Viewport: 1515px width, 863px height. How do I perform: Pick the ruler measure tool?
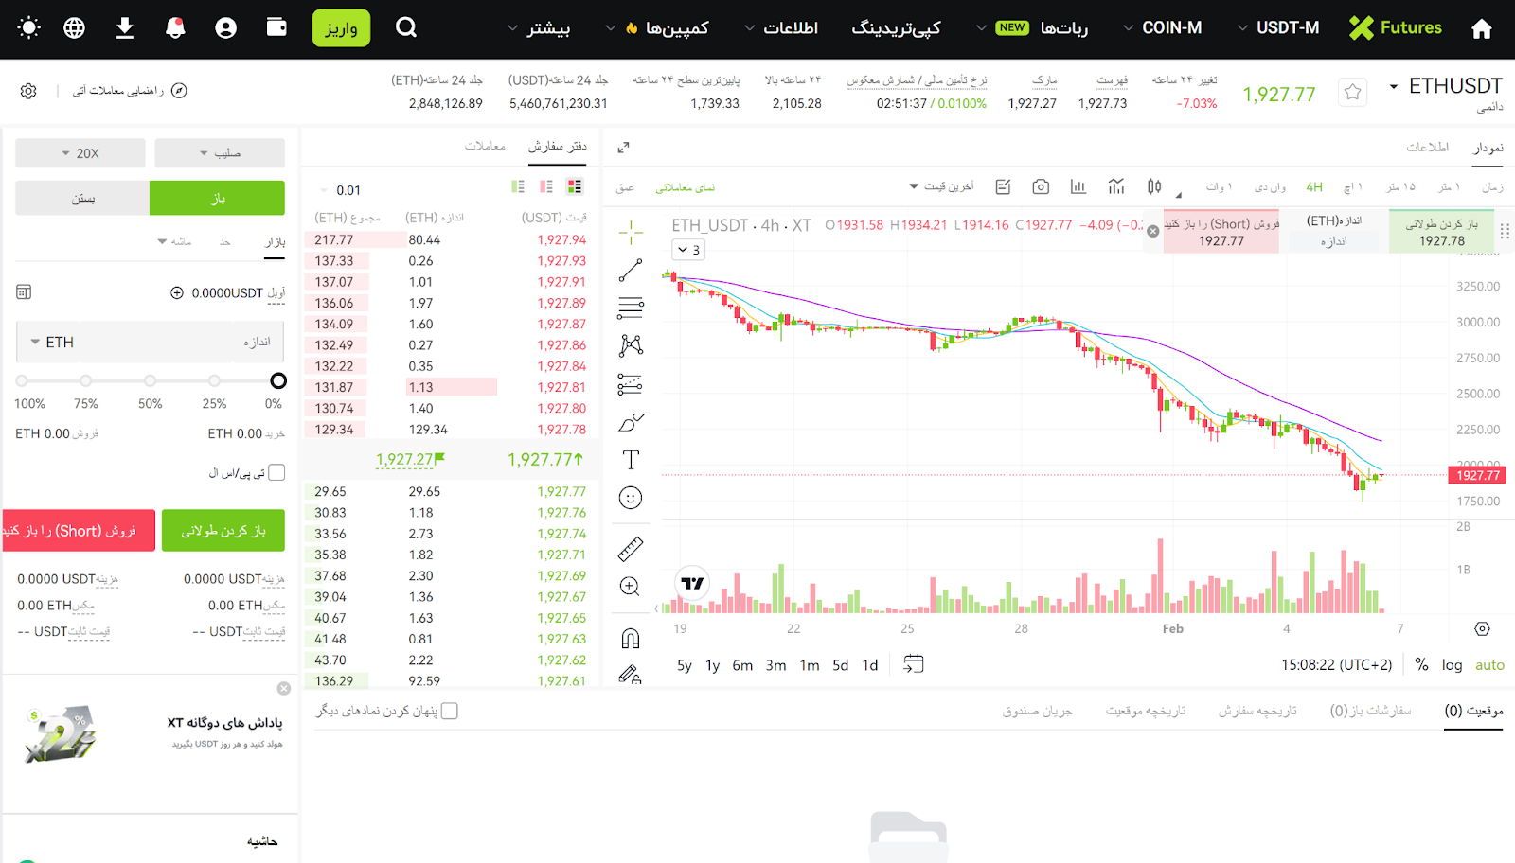[x=631, y=549]
